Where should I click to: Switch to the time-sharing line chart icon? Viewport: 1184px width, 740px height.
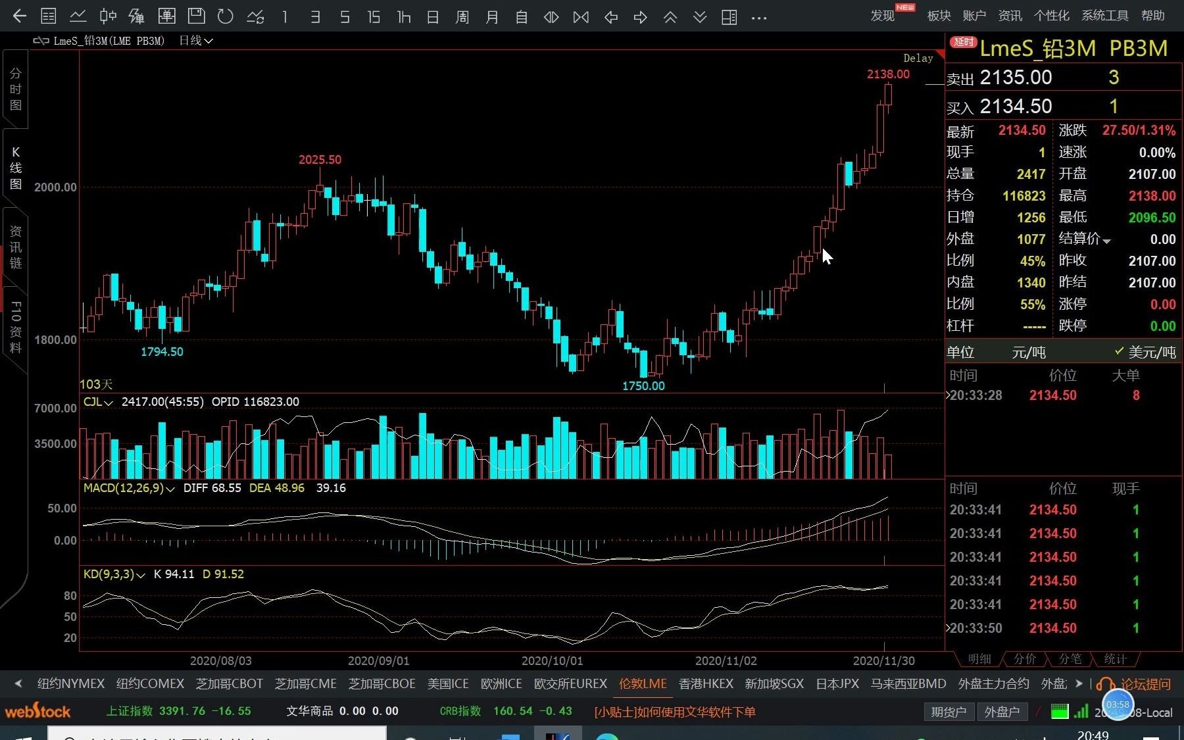coord(78,16)
